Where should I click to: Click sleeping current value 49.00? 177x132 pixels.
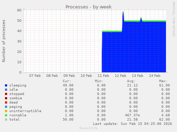click(68, 85)
